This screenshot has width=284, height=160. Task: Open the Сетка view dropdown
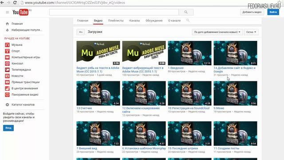pos(251,32)
